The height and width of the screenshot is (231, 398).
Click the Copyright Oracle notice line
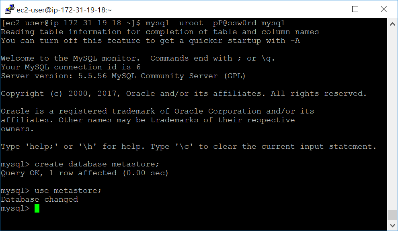click(184, 93)
